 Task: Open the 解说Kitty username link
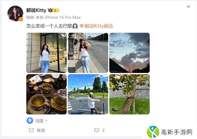tap(36, 10)
